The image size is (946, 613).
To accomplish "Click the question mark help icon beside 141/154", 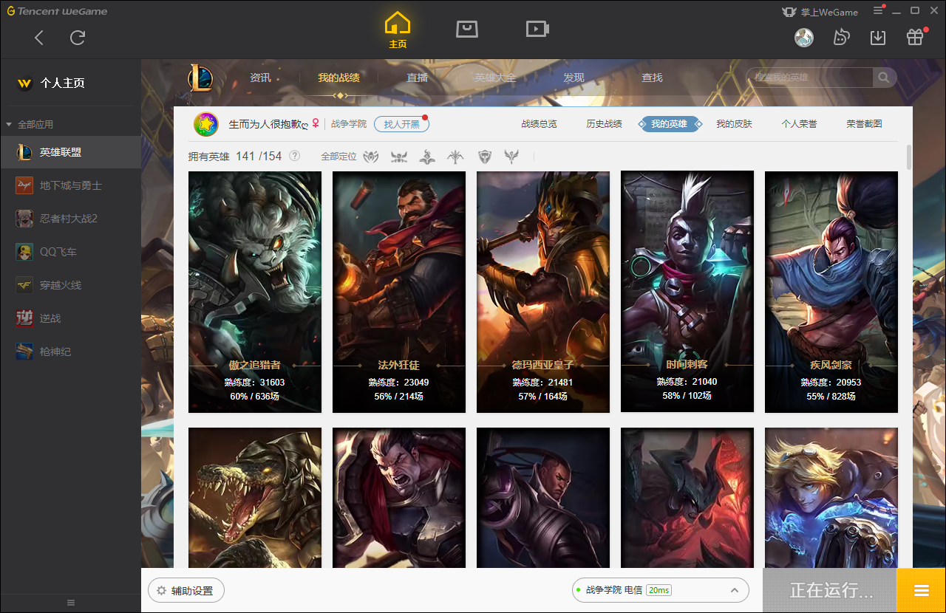I will (294, 156).
